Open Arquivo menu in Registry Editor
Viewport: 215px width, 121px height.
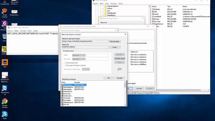(95, 3)
